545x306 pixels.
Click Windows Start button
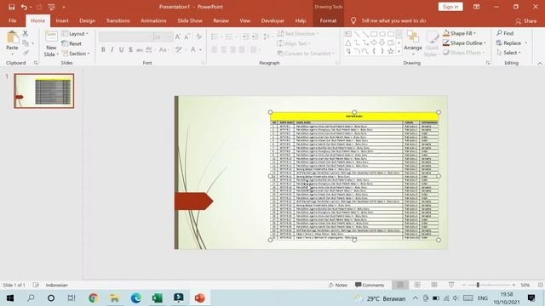point(10,298)
